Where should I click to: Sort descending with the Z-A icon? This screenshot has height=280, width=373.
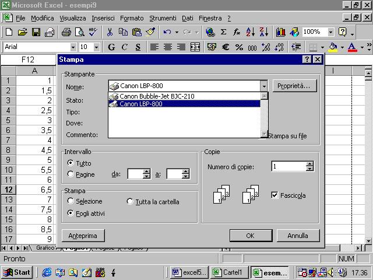point(264,32)
